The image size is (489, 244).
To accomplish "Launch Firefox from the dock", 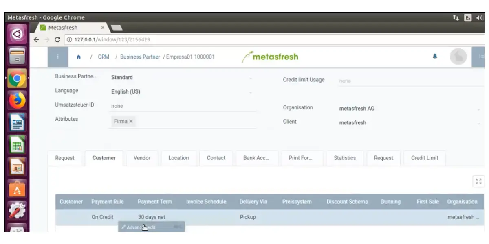I will coord(17,100).
